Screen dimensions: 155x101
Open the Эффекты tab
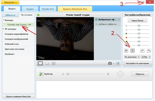click(x=10, y=15)
